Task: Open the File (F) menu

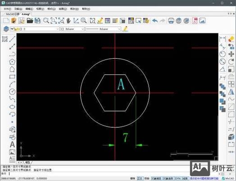Action: tap(7, 9)
